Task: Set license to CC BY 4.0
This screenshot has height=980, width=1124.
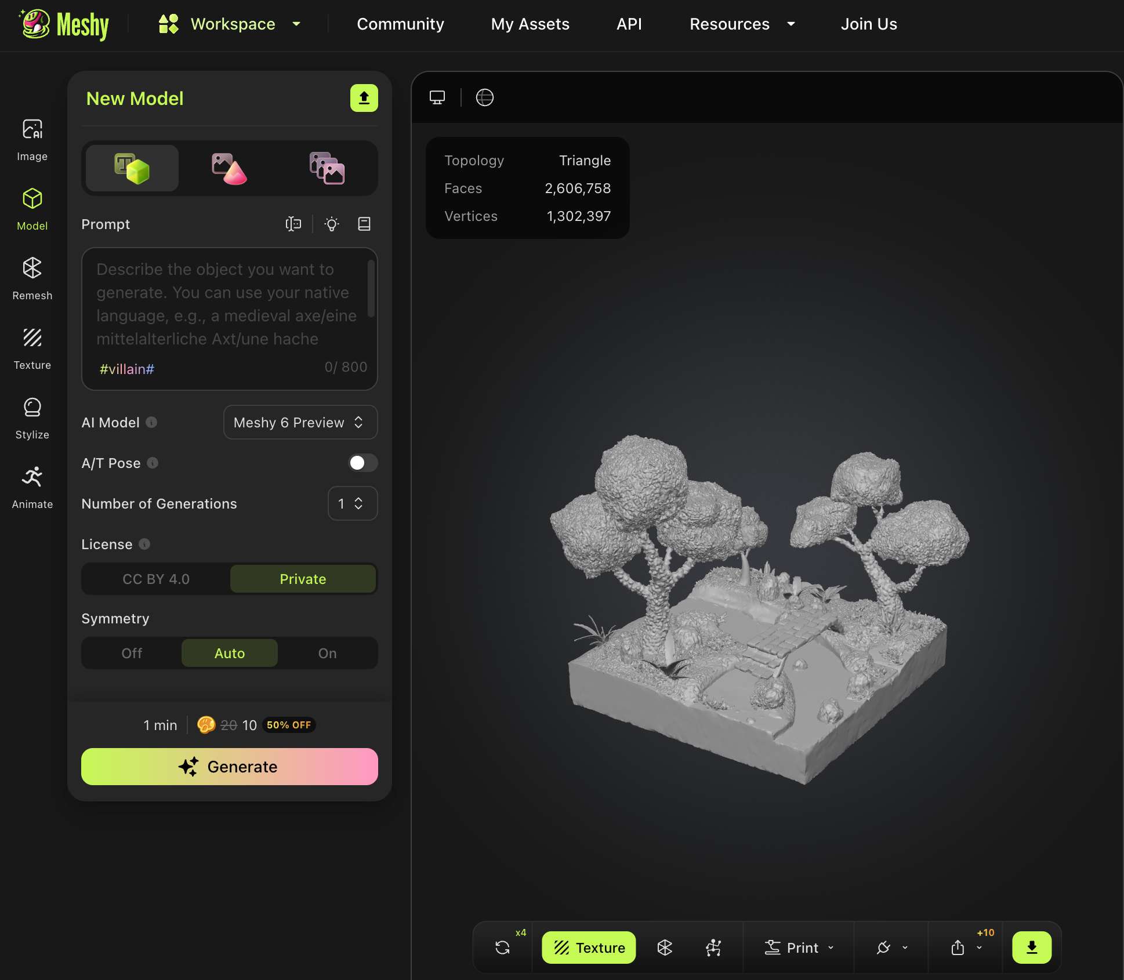Action: tap(156, 579)
